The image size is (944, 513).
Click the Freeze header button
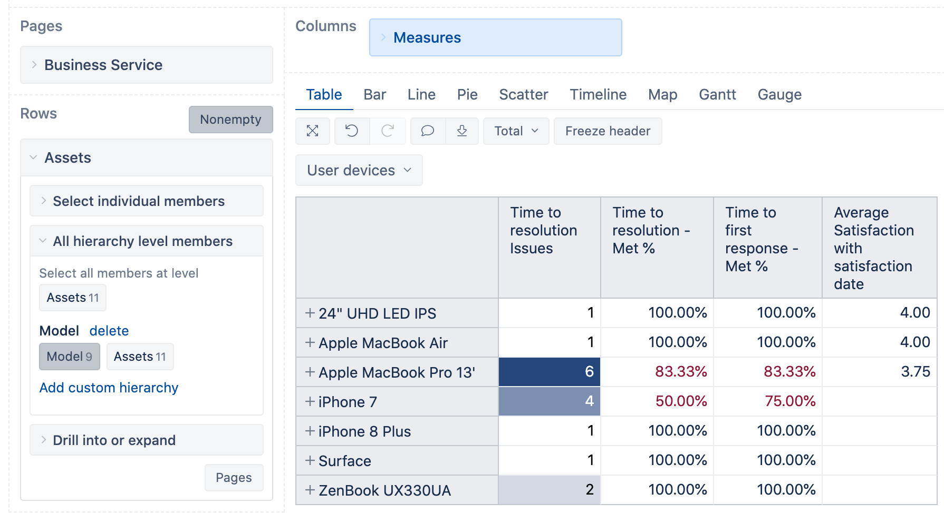[608, 131]
